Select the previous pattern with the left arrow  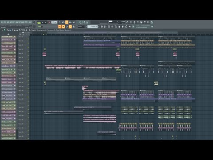[87, 27]
